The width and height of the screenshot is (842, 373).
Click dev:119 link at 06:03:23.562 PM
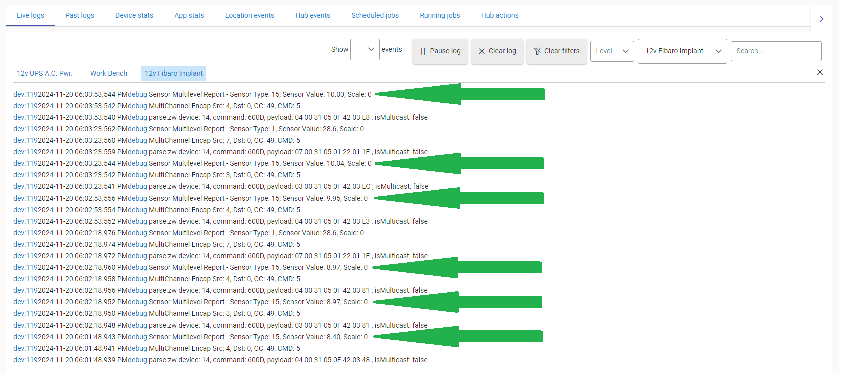pos(25,129)
